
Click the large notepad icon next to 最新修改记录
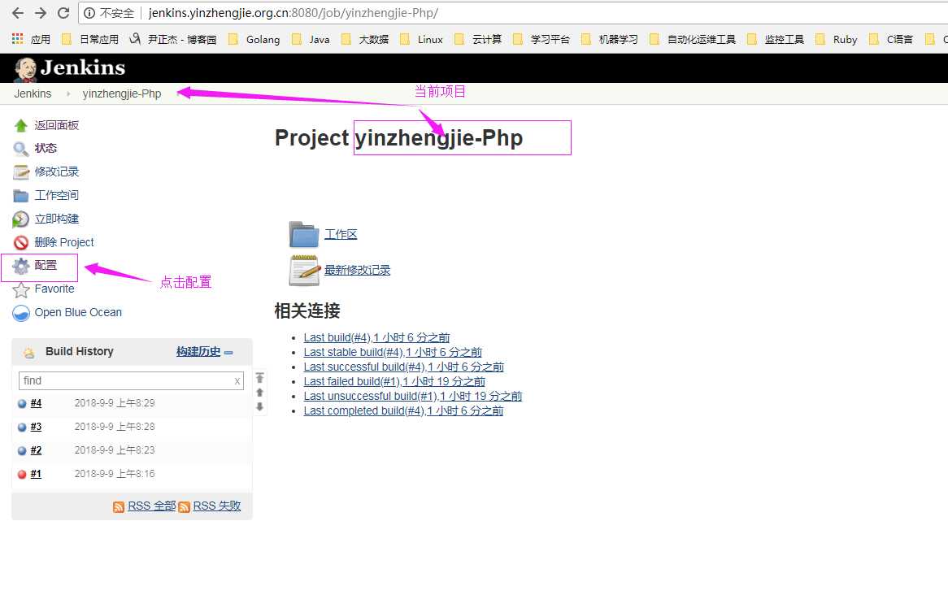(x=304, y=270)
